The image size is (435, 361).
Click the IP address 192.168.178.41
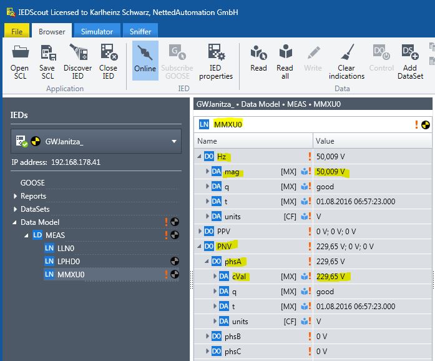[76, 162]
